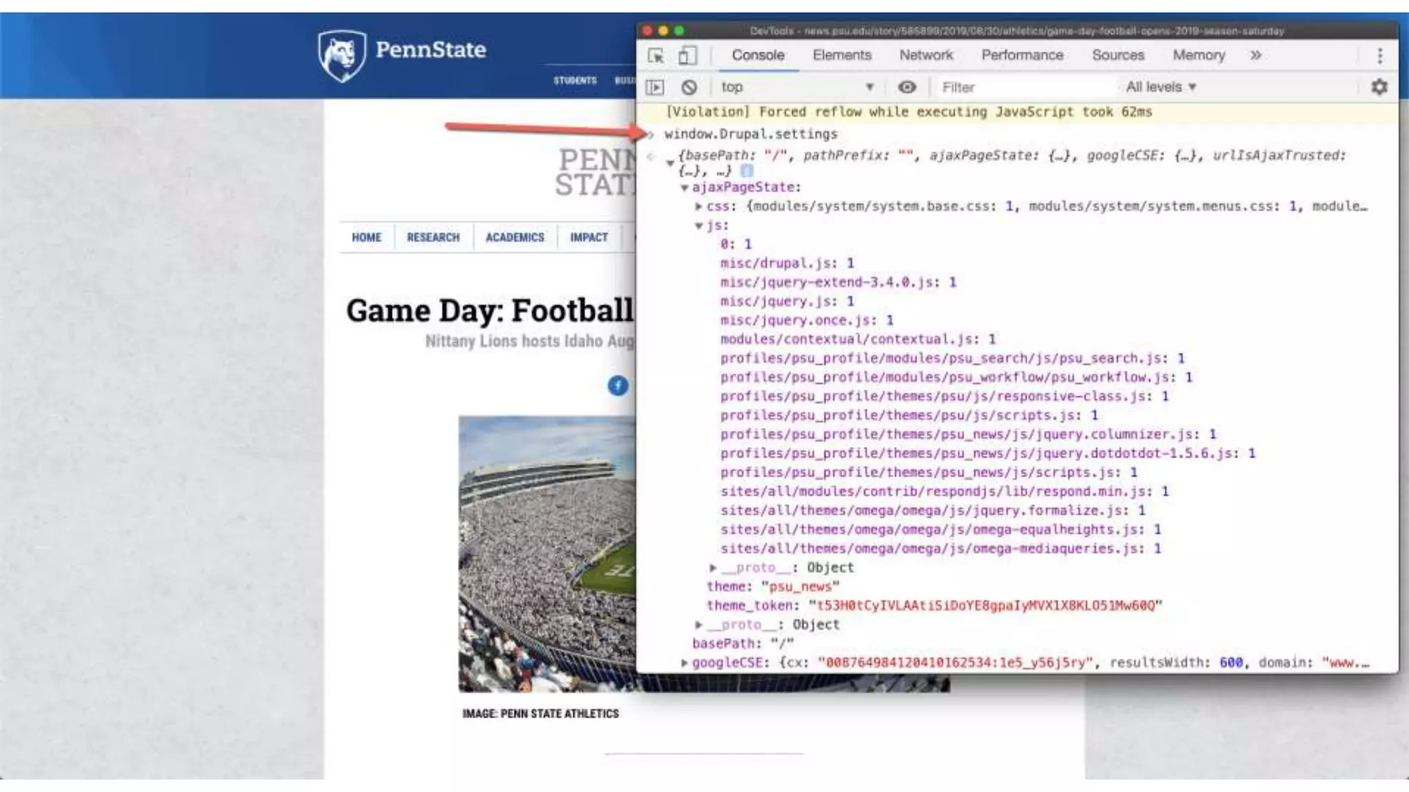Select the psu_workflow.js entry
The height and width of the screenshot is (792, 1409).
coord(956,377)
